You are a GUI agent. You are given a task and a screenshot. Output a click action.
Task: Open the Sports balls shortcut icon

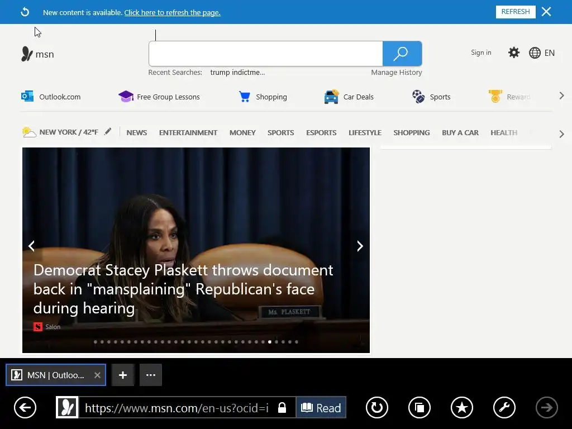click(418, 97)
